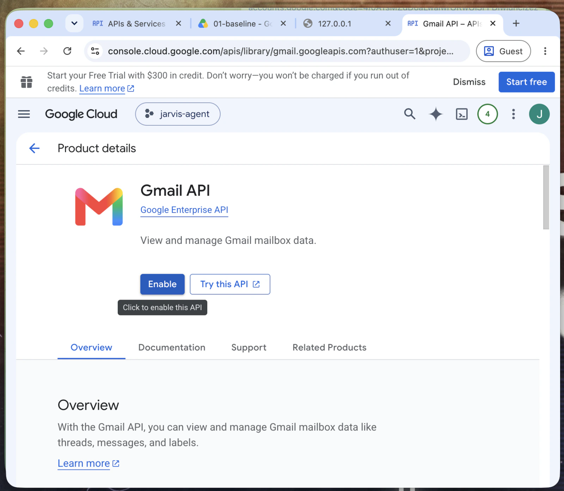The height and width of the screenshot is (491, 564).
Task: Open Learn more link in trial banner
Action: coord(106,88)
